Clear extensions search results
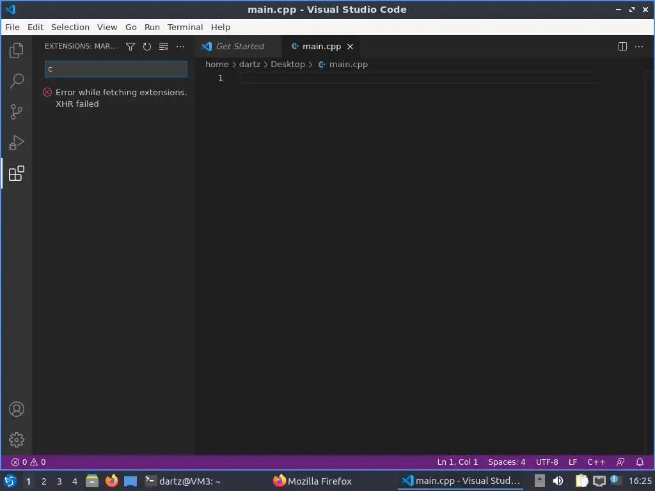 coord(164,46)
